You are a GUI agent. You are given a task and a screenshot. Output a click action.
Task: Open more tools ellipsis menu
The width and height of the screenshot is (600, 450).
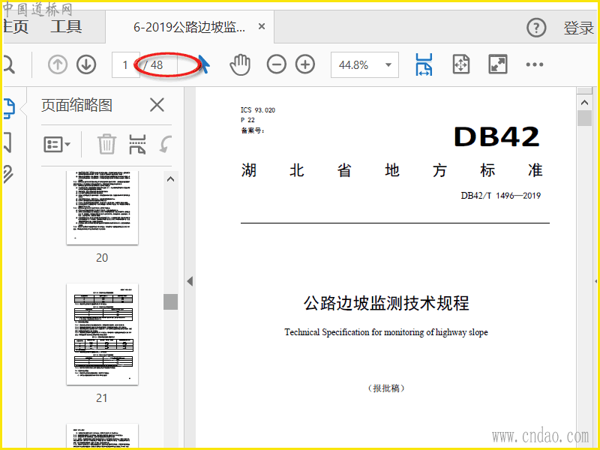pos(535,64)
